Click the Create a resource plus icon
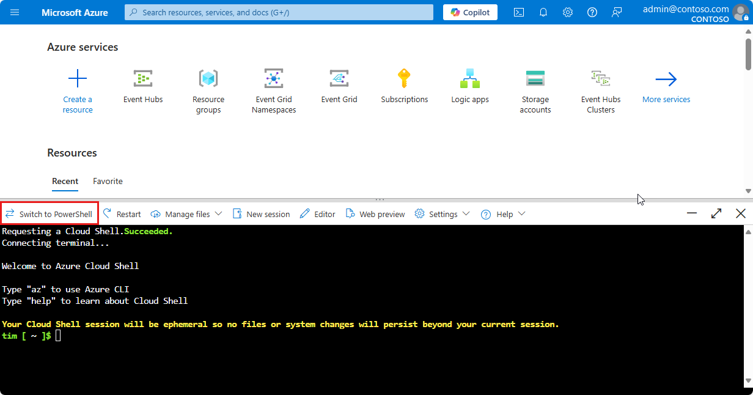 coord(78,78)
